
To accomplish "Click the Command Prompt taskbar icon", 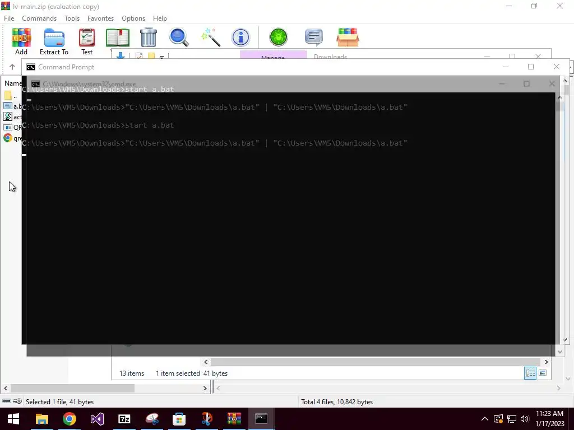I will [261, 419].
